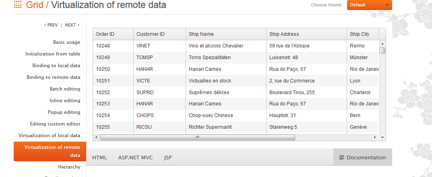
Task: Click the Documentation list icon
Action: (342, 158)
